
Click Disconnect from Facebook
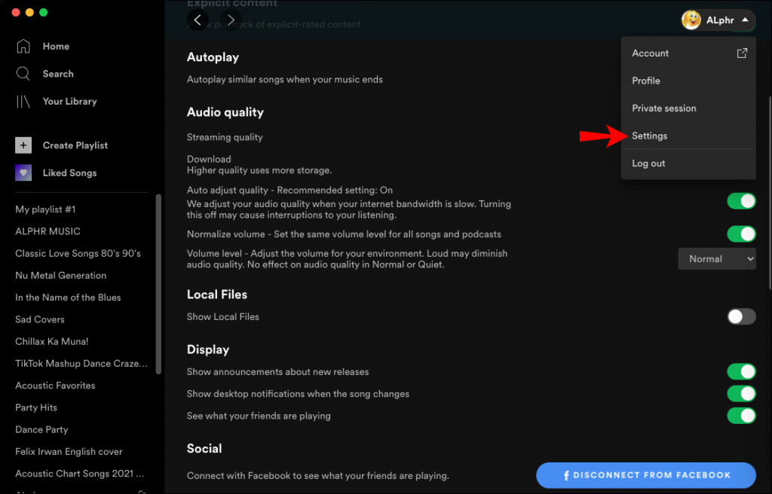[646, 475]
